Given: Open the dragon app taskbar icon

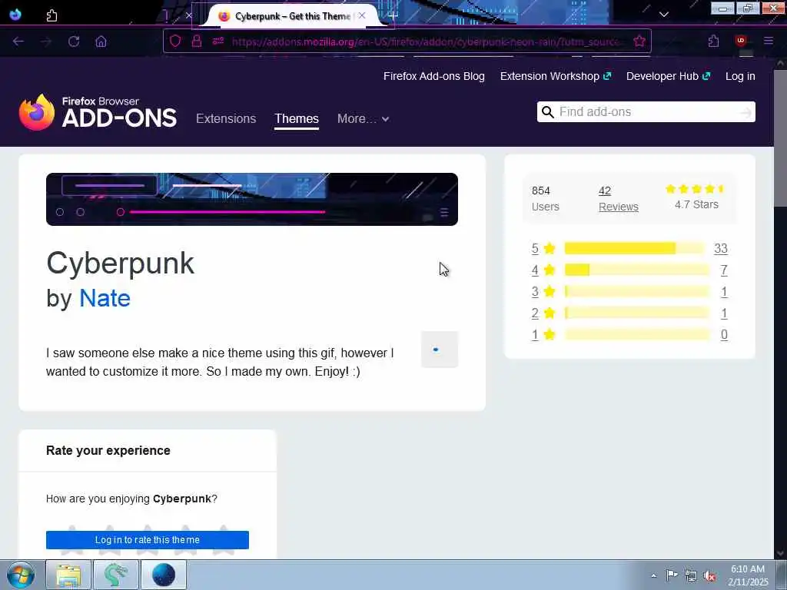Looking at the screenshot, I should tap(116, 575).
